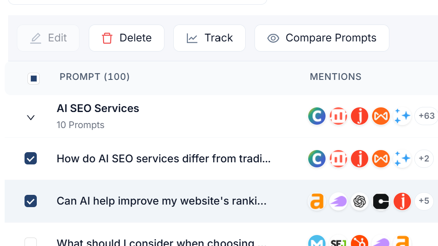Screen dimensions: 438x246
Task: Click the purple comet brand icon in the third row
Action: pyautogui.click(x=338, y=201)
